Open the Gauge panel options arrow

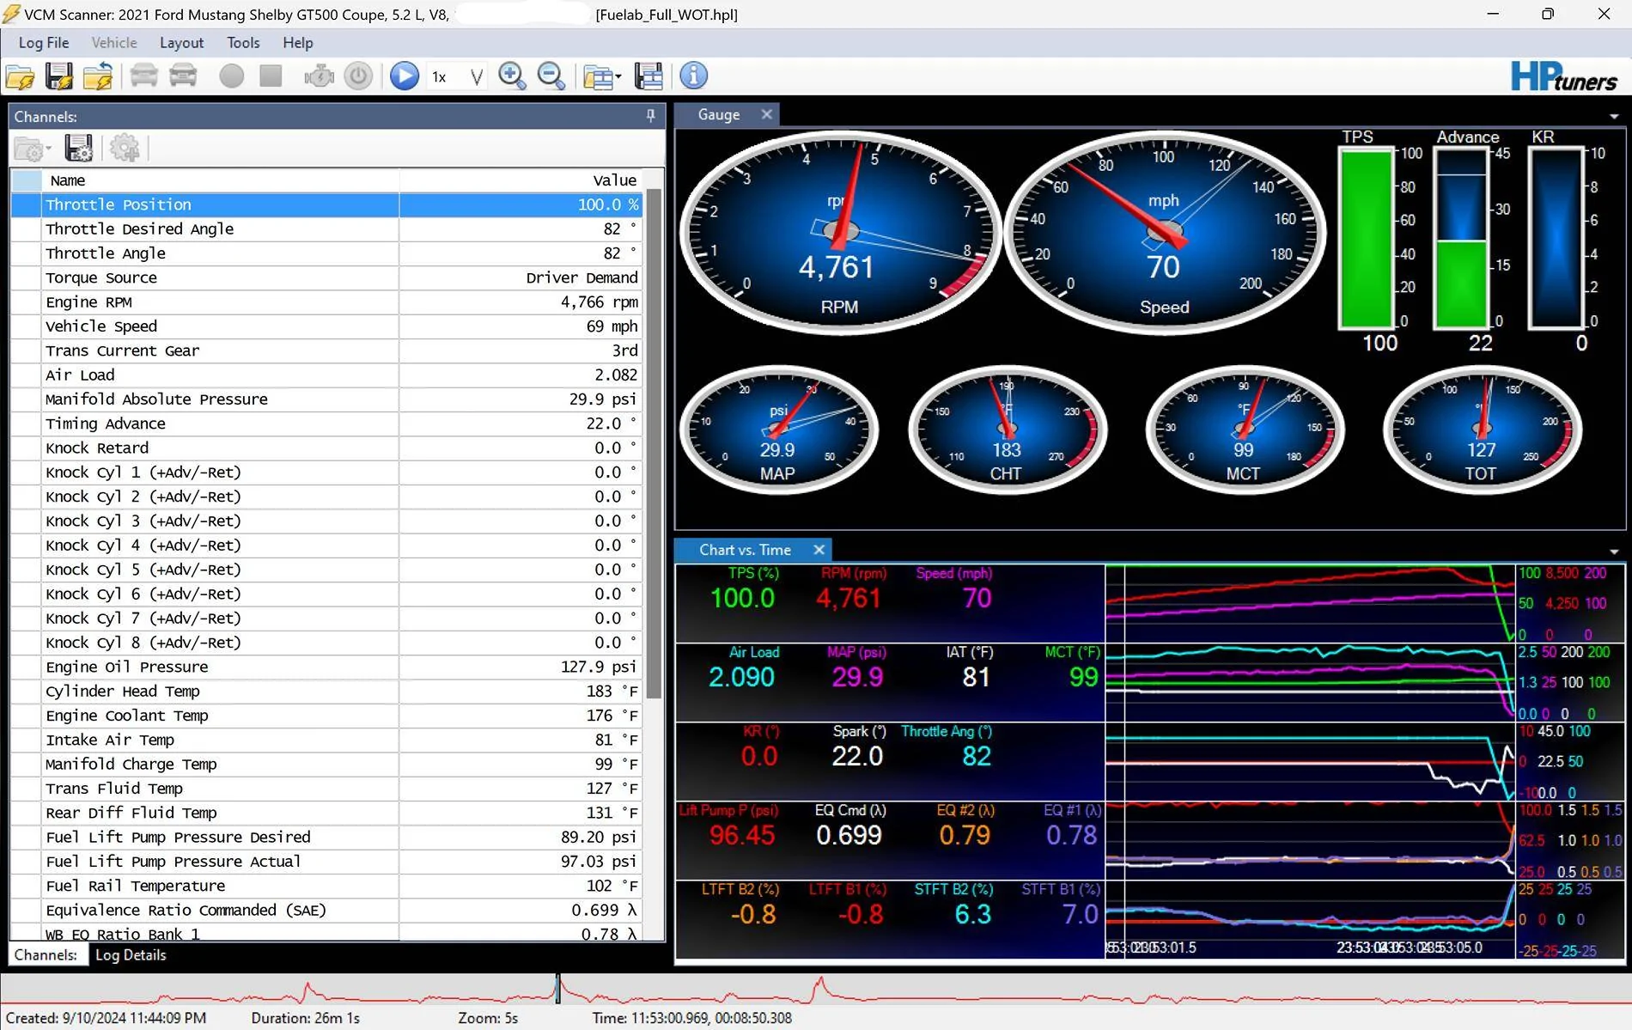click(x=1614, y=117)
